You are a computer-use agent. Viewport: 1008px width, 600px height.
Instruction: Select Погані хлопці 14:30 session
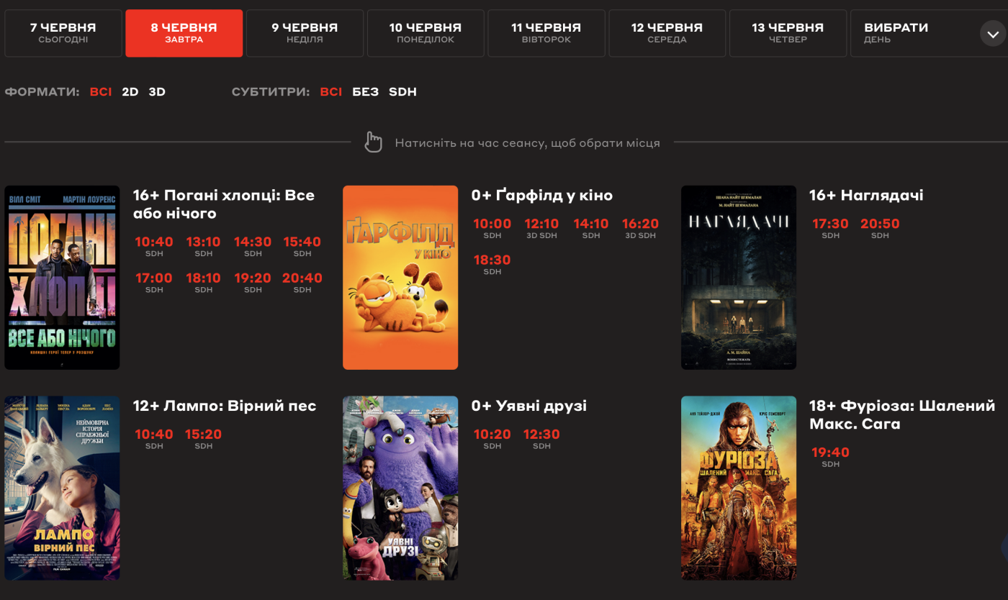coord(253,246)
